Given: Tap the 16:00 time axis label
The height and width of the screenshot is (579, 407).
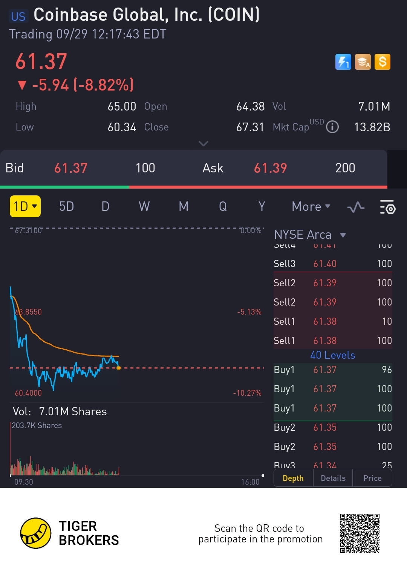Looking at the screenshot, I should pos(250,482).
